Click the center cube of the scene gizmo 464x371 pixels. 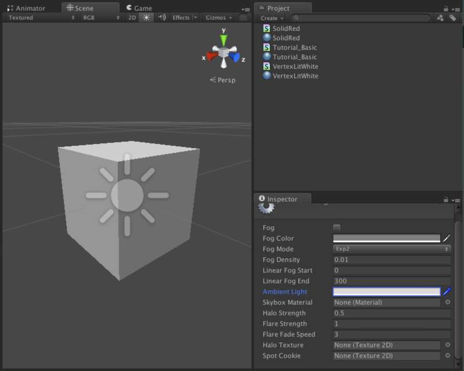(224, 53)
